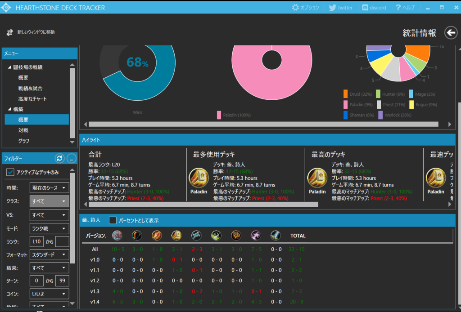Select 対戦 menu item
Viewport: 461px width, 312px height.
(x=23, y=130)
